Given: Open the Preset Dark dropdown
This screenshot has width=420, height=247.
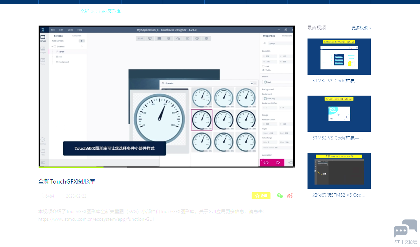Looking at the screenshot, I should pos(278,82).
